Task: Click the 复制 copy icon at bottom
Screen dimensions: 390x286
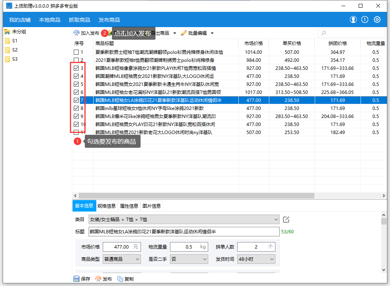Action: tap(120, 279)
